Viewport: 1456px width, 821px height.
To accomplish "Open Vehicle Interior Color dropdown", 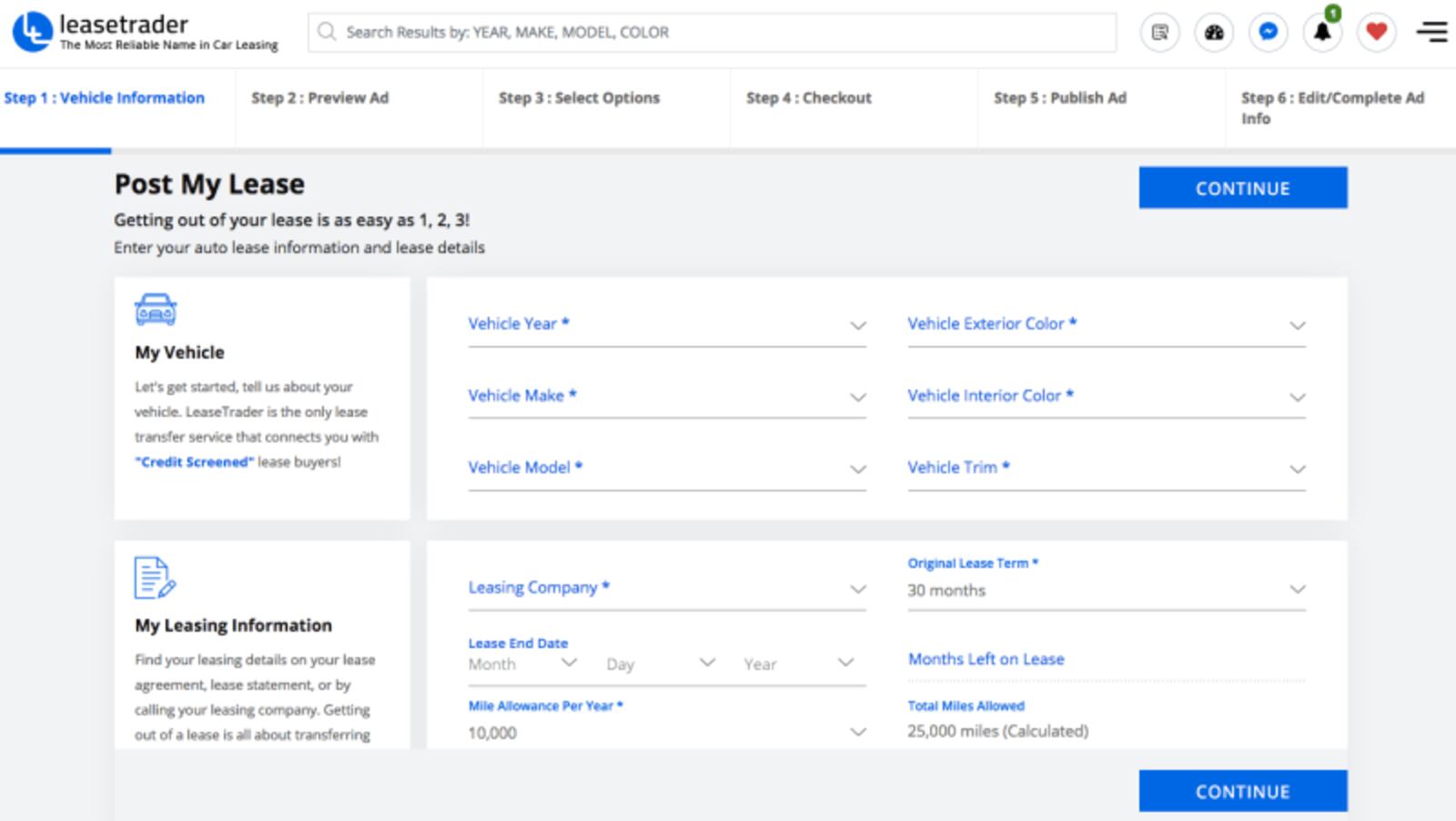I will tap(1107, 397).
